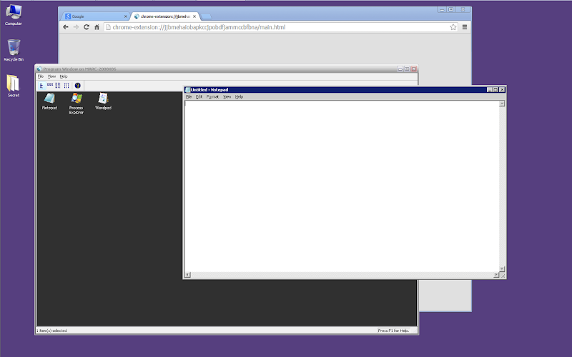
Task: Click the Chrome address bar URL
Action: 199,27
